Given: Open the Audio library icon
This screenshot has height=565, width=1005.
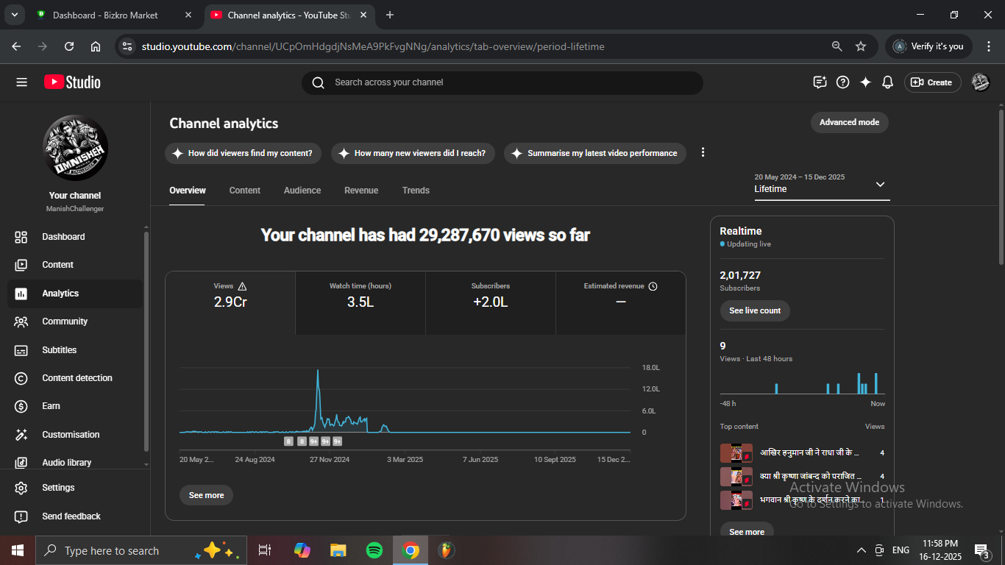Looking at the screenshot, I should [x=21, y=463].
